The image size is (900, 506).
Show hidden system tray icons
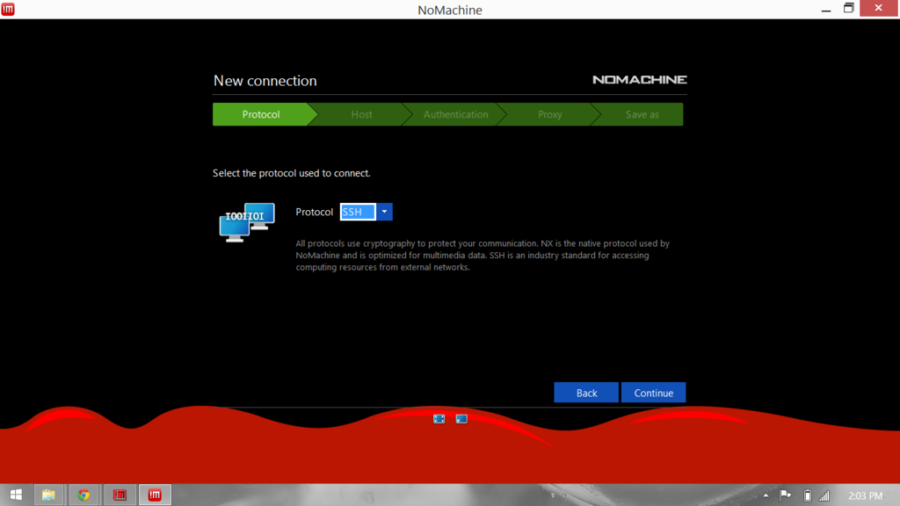click(766, 495)
